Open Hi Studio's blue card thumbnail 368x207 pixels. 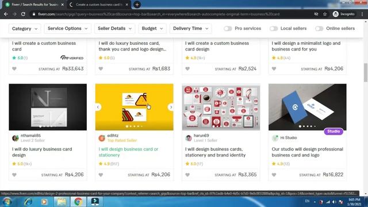tap(308, 107)
